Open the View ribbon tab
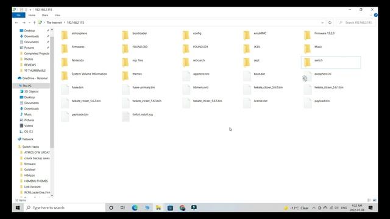Viewport: 390px width, 219px height. (57, 15)
